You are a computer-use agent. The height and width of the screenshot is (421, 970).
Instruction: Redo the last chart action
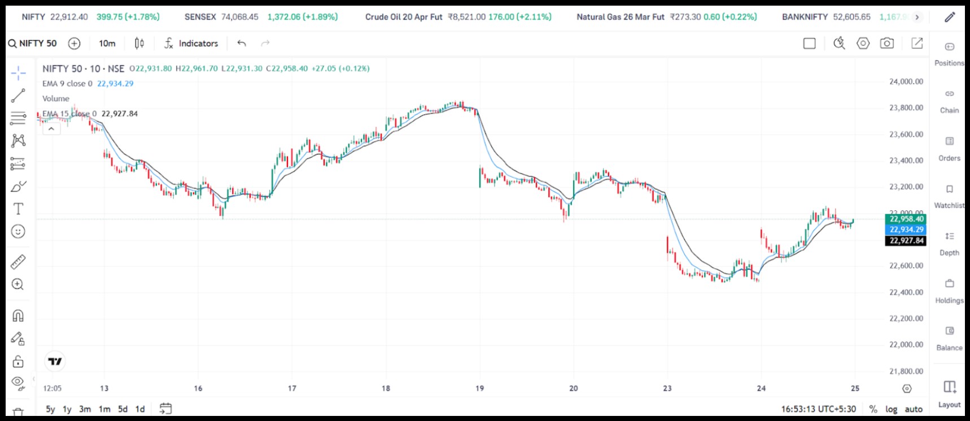[265, 43]
